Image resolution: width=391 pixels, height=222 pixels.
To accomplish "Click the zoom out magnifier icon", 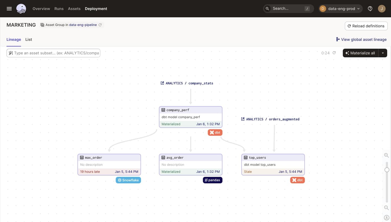I will 386,208.
